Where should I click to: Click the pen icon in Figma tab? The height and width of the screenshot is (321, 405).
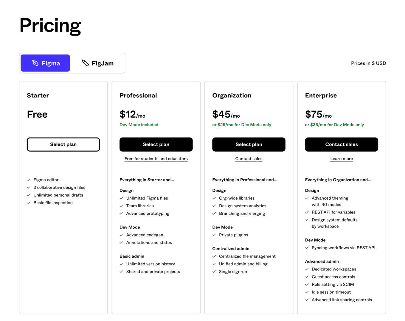35,63
